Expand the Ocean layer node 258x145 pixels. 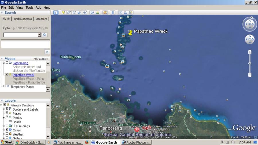(x=3, y=130)
